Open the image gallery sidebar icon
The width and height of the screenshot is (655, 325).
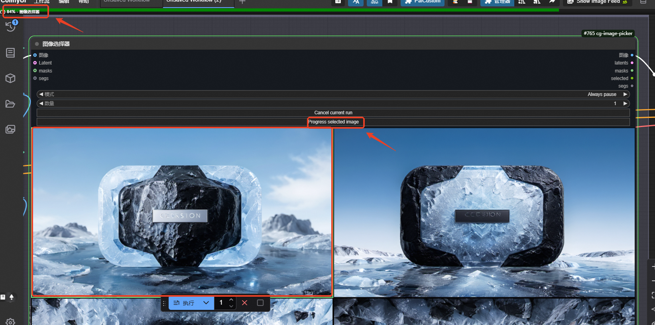pos(10,129)
